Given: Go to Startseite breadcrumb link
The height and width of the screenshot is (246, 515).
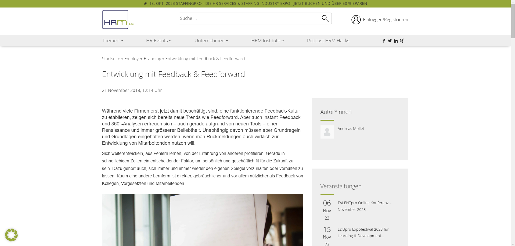Looking at the screenshot, I should pyautogui.click(x=111, y=59).
